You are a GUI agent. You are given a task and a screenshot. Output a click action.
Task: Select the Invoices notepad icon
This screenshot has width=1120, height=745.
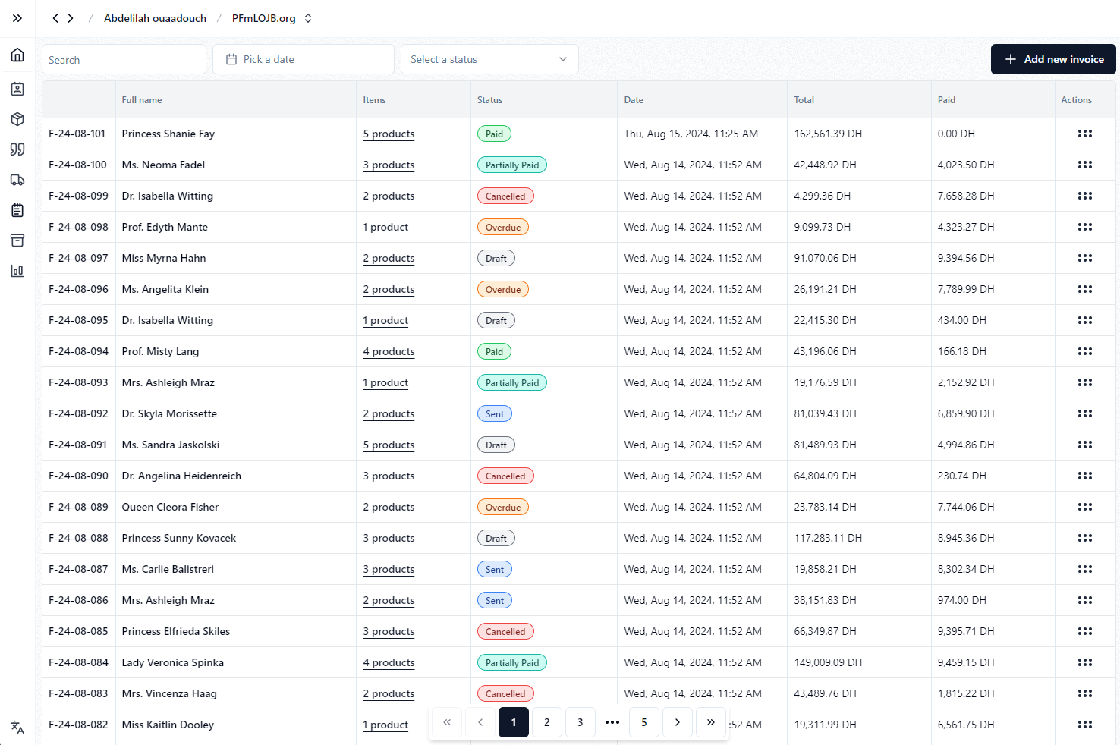point(17,210)
